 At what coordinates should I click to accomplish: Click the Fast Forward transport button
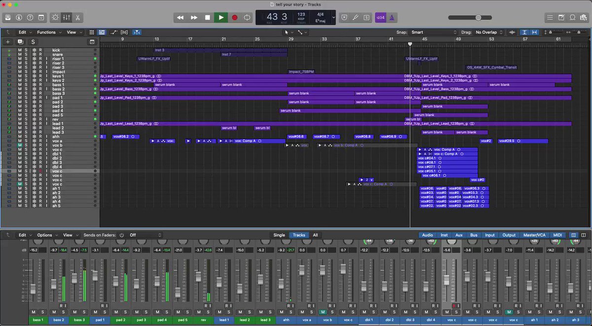point(194,17)
